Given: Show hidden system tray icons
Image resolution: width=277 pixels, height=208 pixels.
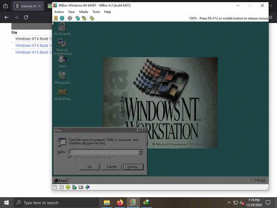Looking at the screenshot, I should pyautogui.click(x=229, y=203).
